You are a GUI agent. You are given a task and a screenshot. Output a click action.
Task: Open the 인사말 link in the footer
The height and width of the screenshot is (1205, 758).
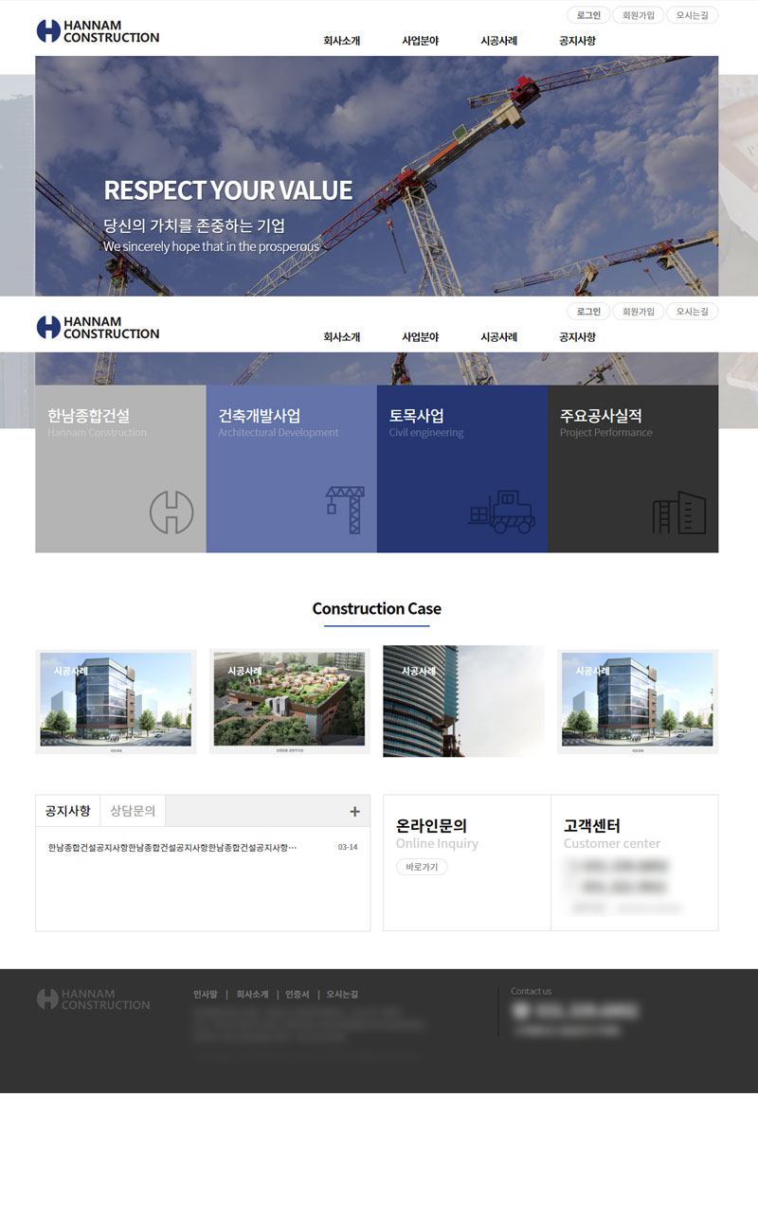coord(205,995)
